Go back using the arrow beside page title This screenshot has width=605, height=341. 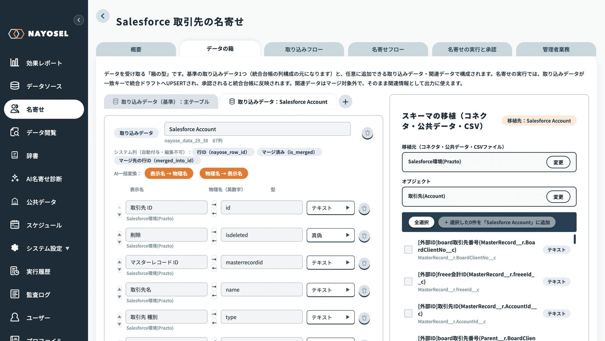(x=102, y=16)
